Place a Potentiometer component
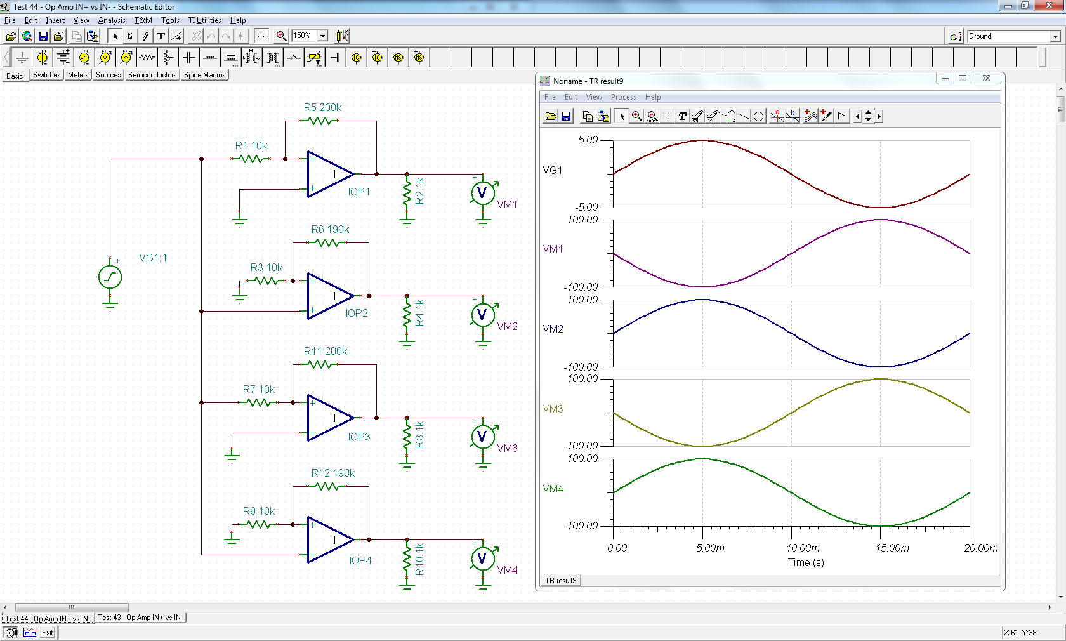The height and width of the screenshot is (641, 1066). (168, 58)
